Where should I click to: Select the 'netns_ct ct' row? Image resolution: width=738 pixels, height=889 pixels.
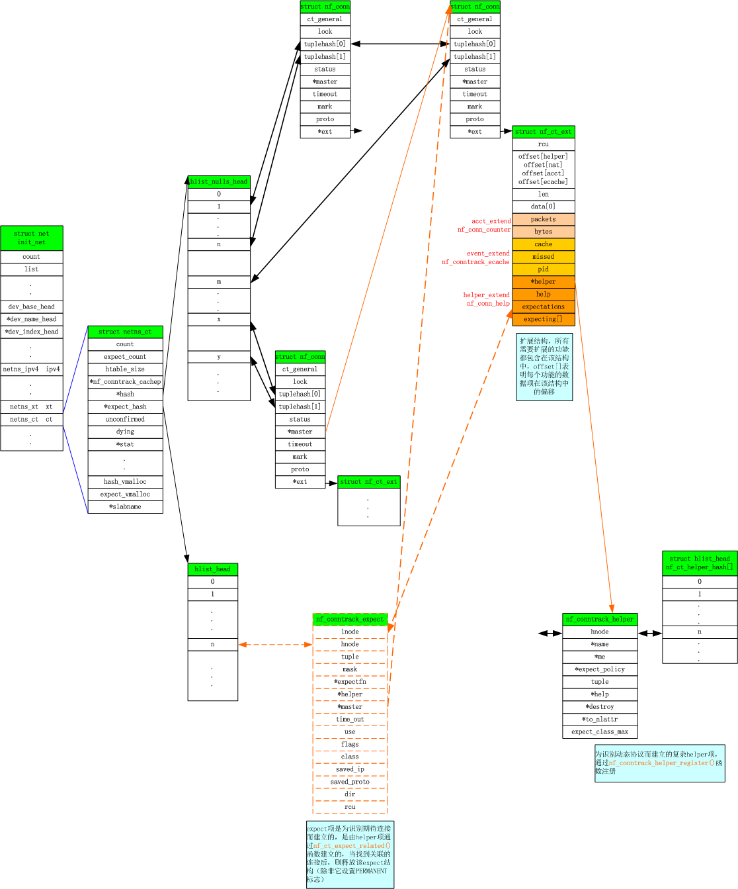[32, 420]
